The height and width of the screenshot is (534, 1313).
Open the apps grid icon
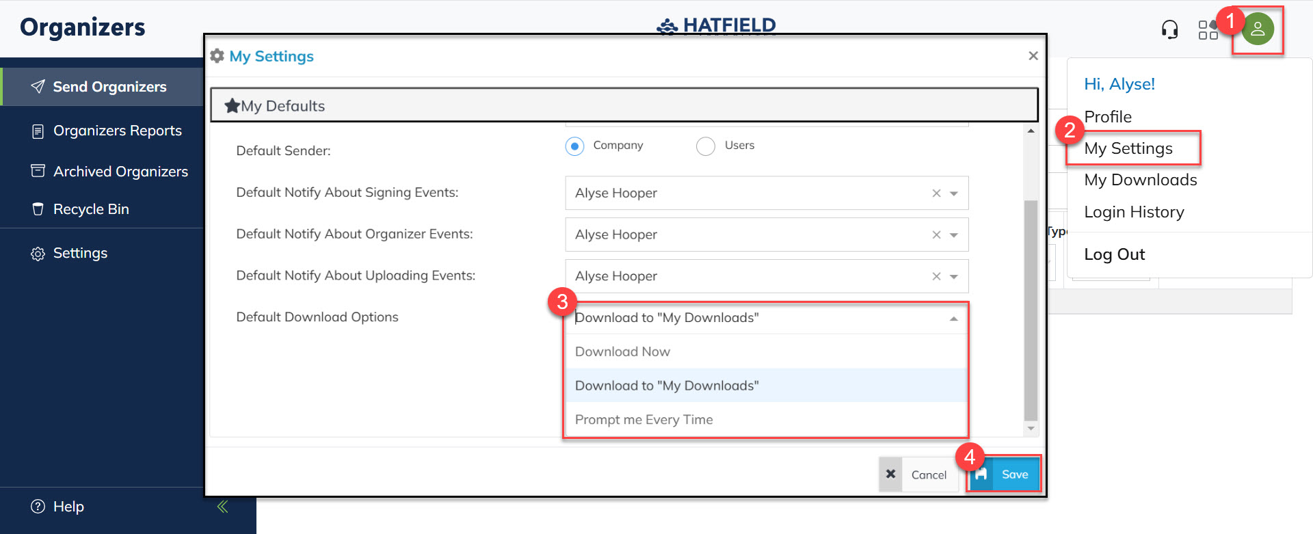tap(1208, 29)
